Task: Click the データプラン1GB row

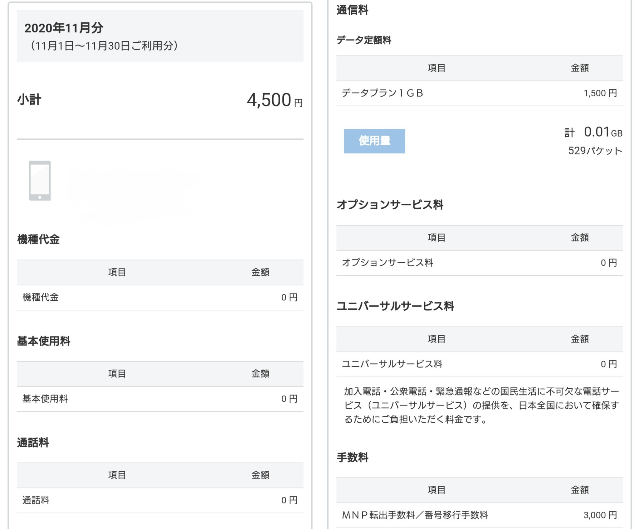Action: [x=479, y=93]
